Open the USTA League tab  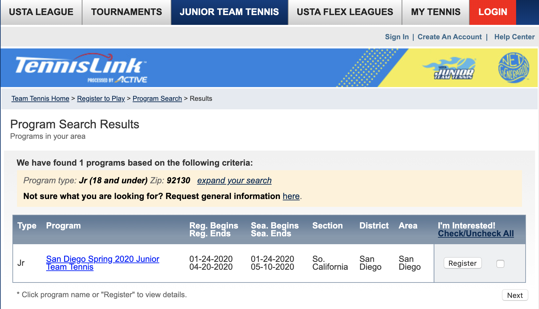(x=41, y=12)
